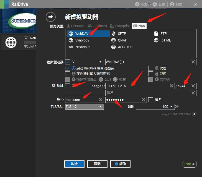202x177 pixels.
Task: Click the Help (帮助) button
Action: click(x=120, y=164)
